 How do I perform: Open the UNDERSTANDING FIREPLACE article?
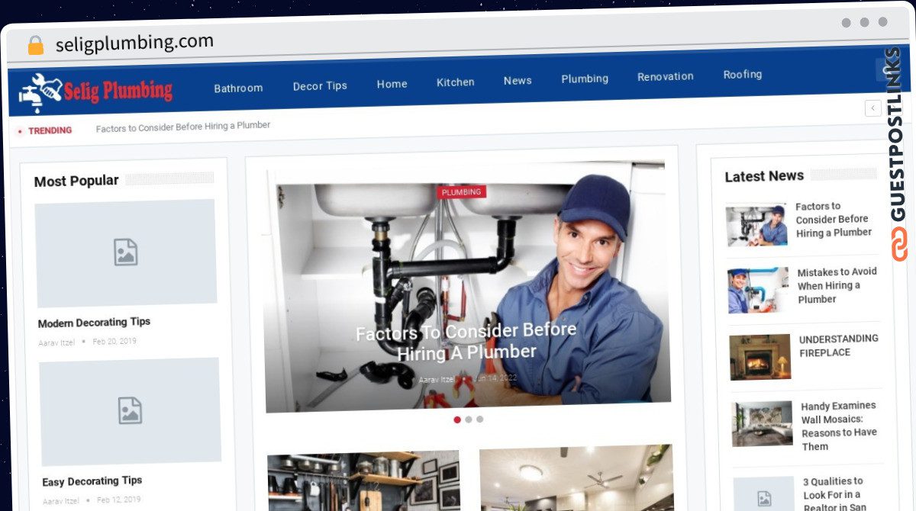pos(839,345)
